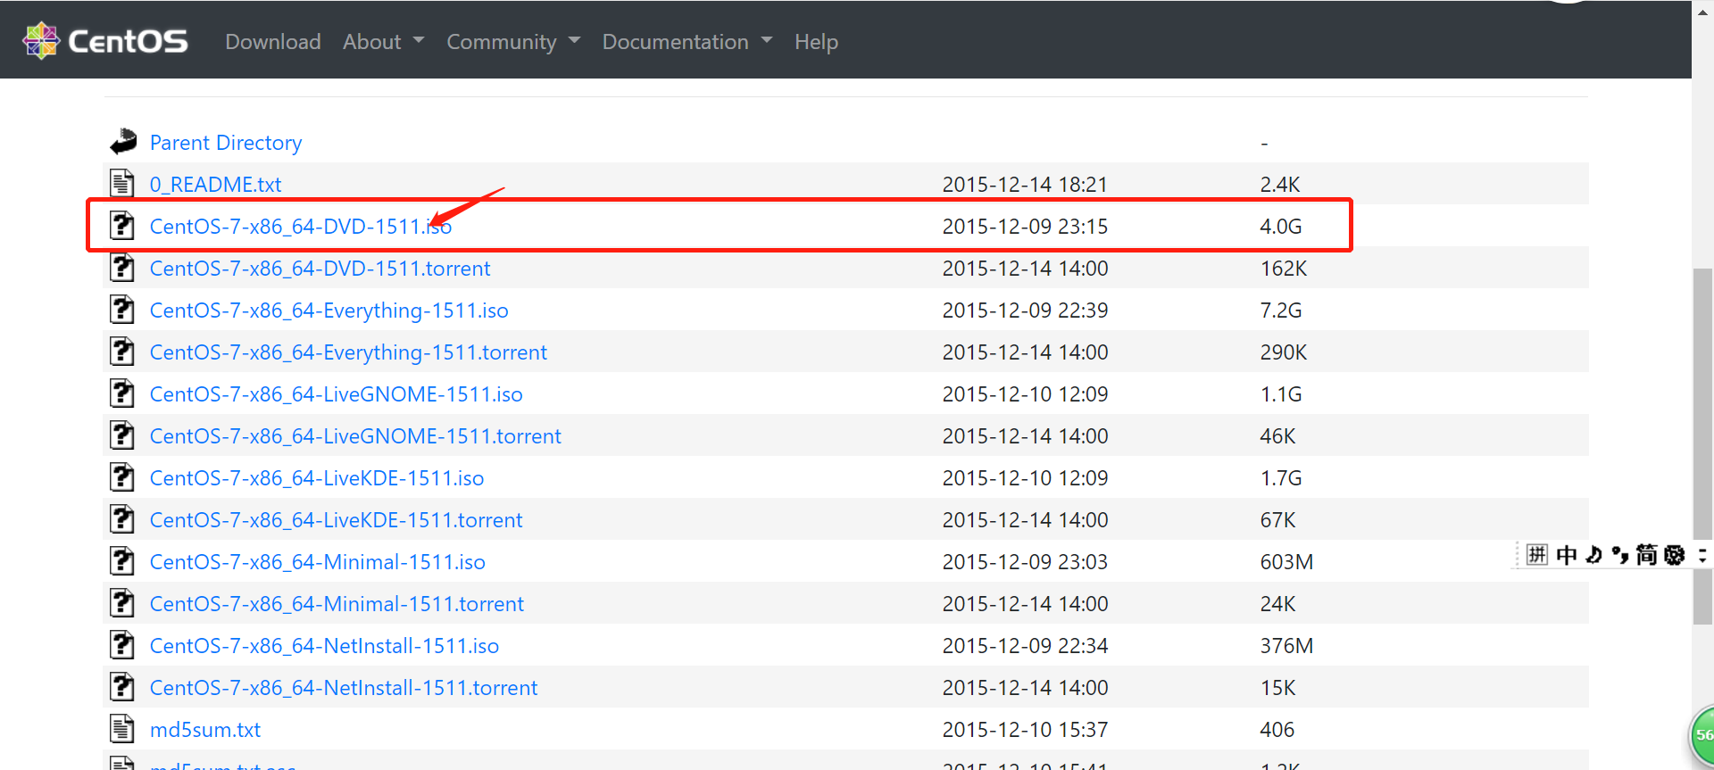Click the file icon beside Everything-1511.iso
Screen dimensions: 1714x770
pyautogui.click(x=122, y=309)
